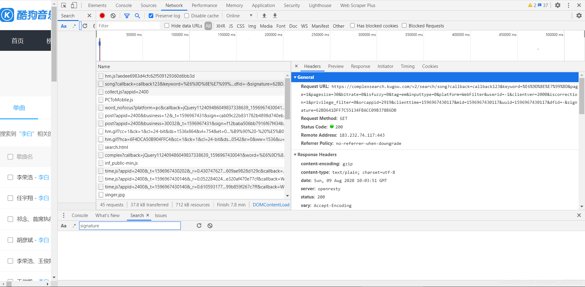Switch to the Elements panel
Viewport: 585px width, 287px height.
coord(97,5)
